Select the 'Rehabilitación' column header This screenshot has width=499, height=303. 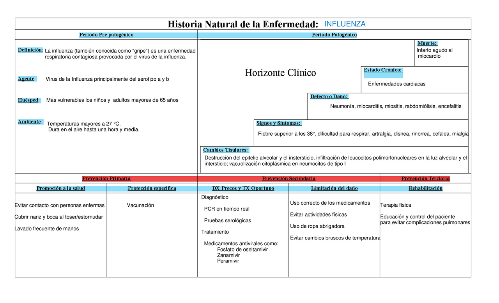(x=426, y=188)
